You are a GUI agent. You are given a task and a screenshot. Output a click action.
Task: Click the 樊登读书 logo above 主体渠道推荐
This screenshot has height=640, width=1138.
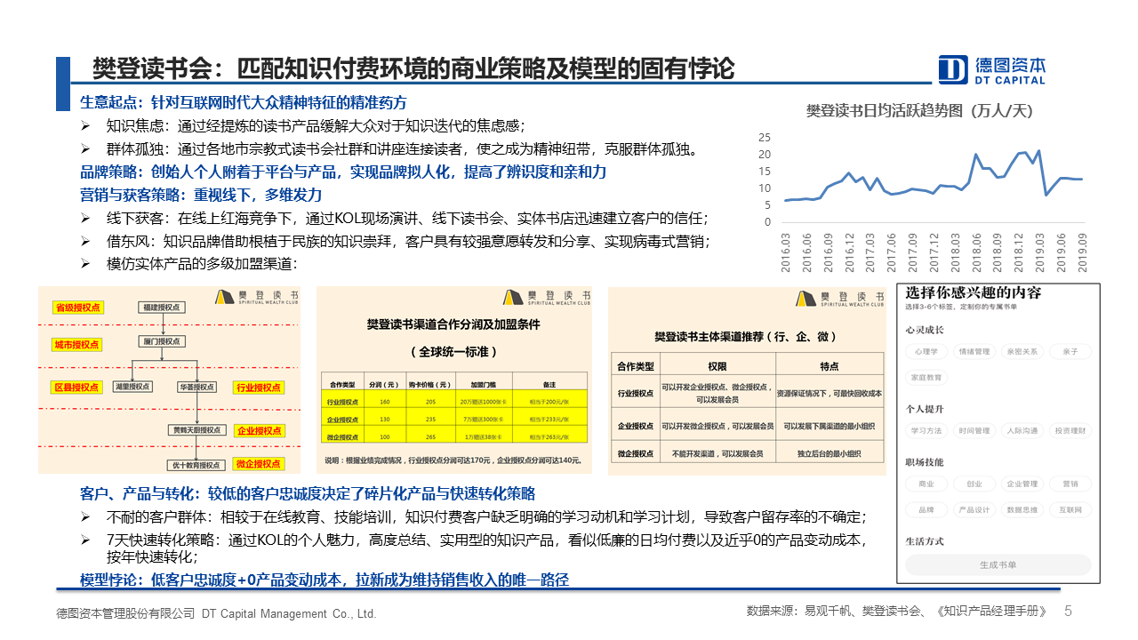(x=840, y=298)
